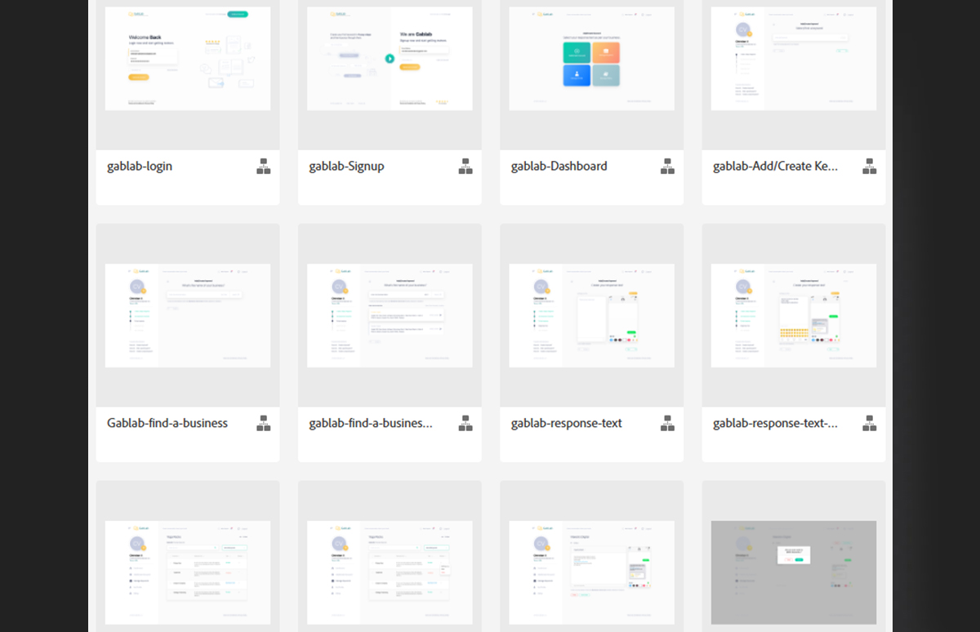Click the prototype icon beside truncated gablab-find-a-busines...
This screenshot has height=632, width=980.
[465, 423]
